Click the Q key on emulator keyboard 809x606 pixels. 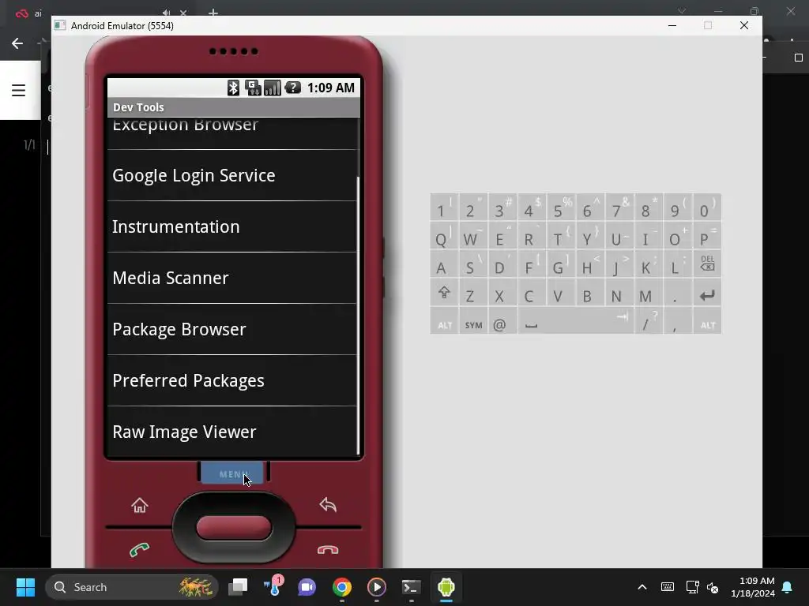coord(444,236)
